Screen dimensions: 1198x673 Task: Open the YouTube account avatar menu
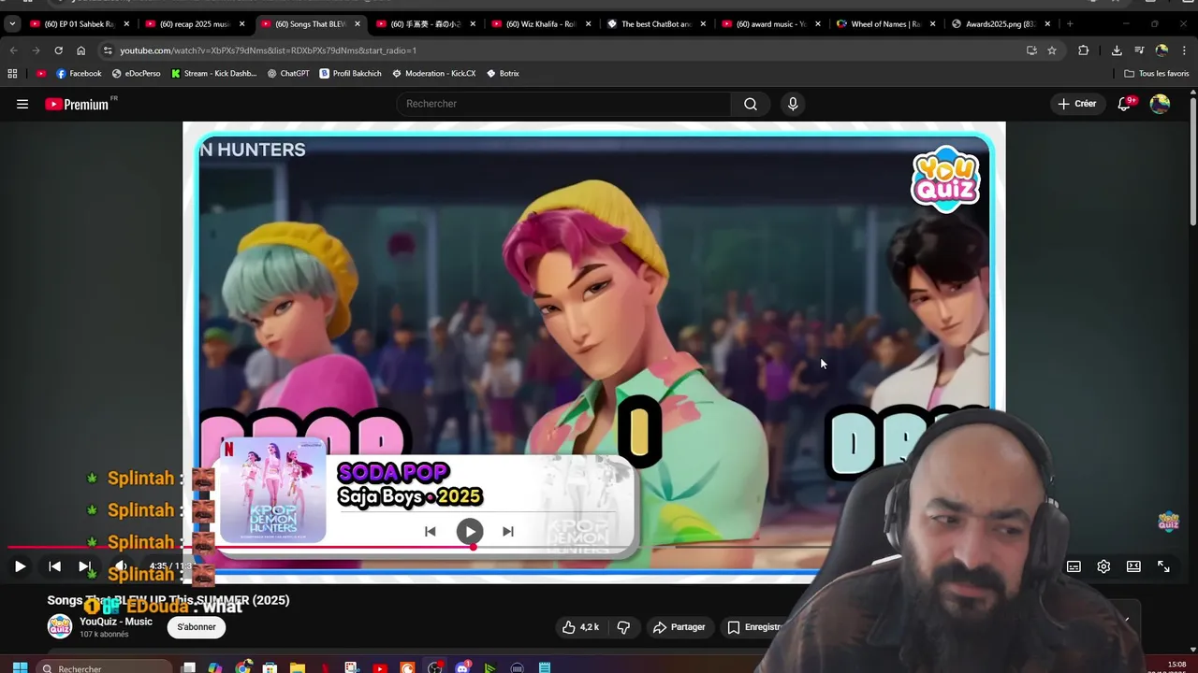tap(1160, 104)
